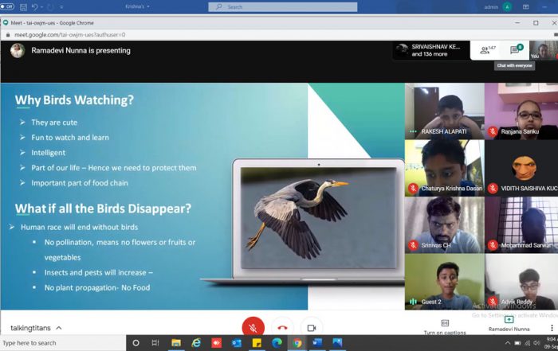Click RAKESH ALAPATI's three-dots audio indicator
Screen dimensions: 558x351
click(413, 131)
